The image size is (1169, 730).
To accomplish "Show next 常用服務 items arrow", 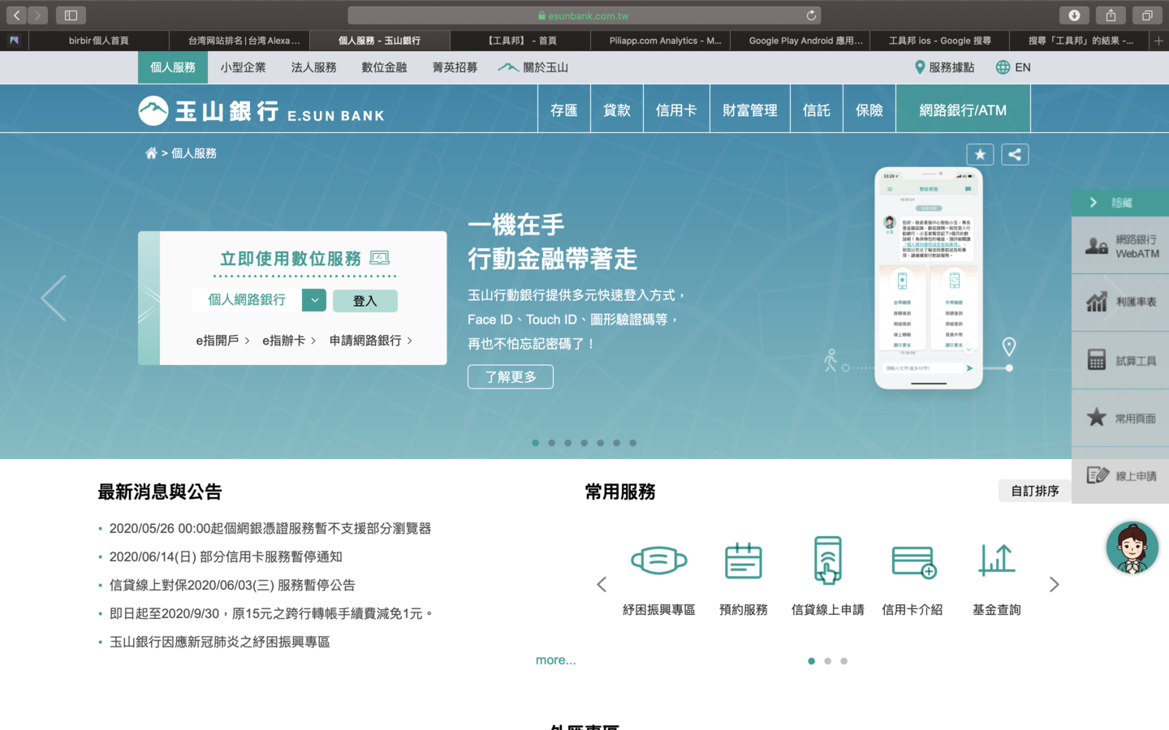I will coord(1054,584).
